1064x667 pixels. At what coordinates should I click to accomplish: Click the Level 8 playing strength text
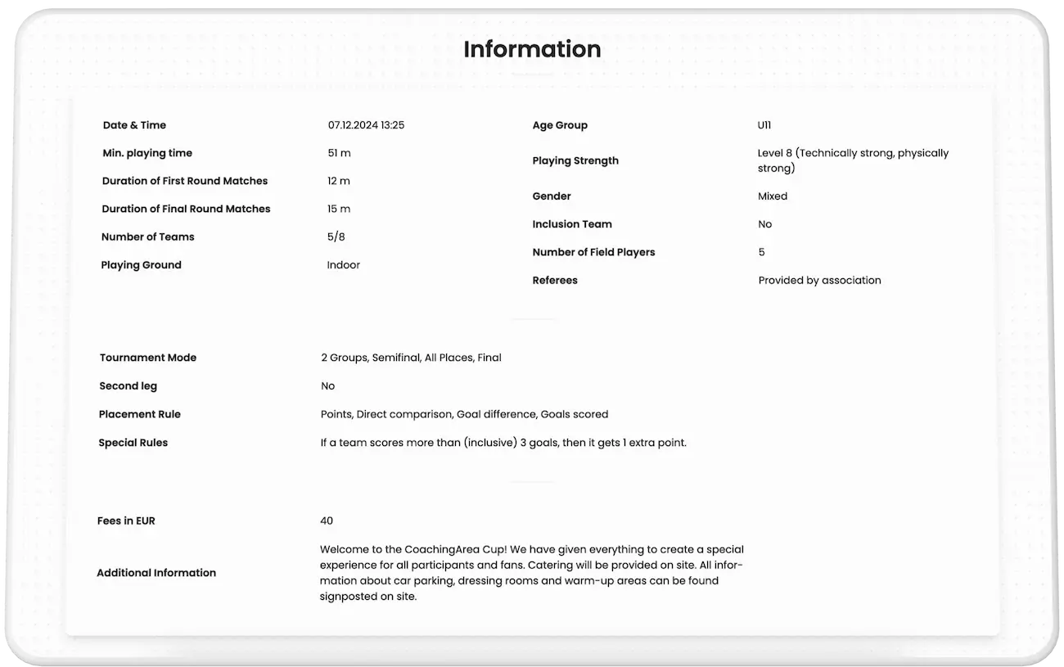(853, 160)
